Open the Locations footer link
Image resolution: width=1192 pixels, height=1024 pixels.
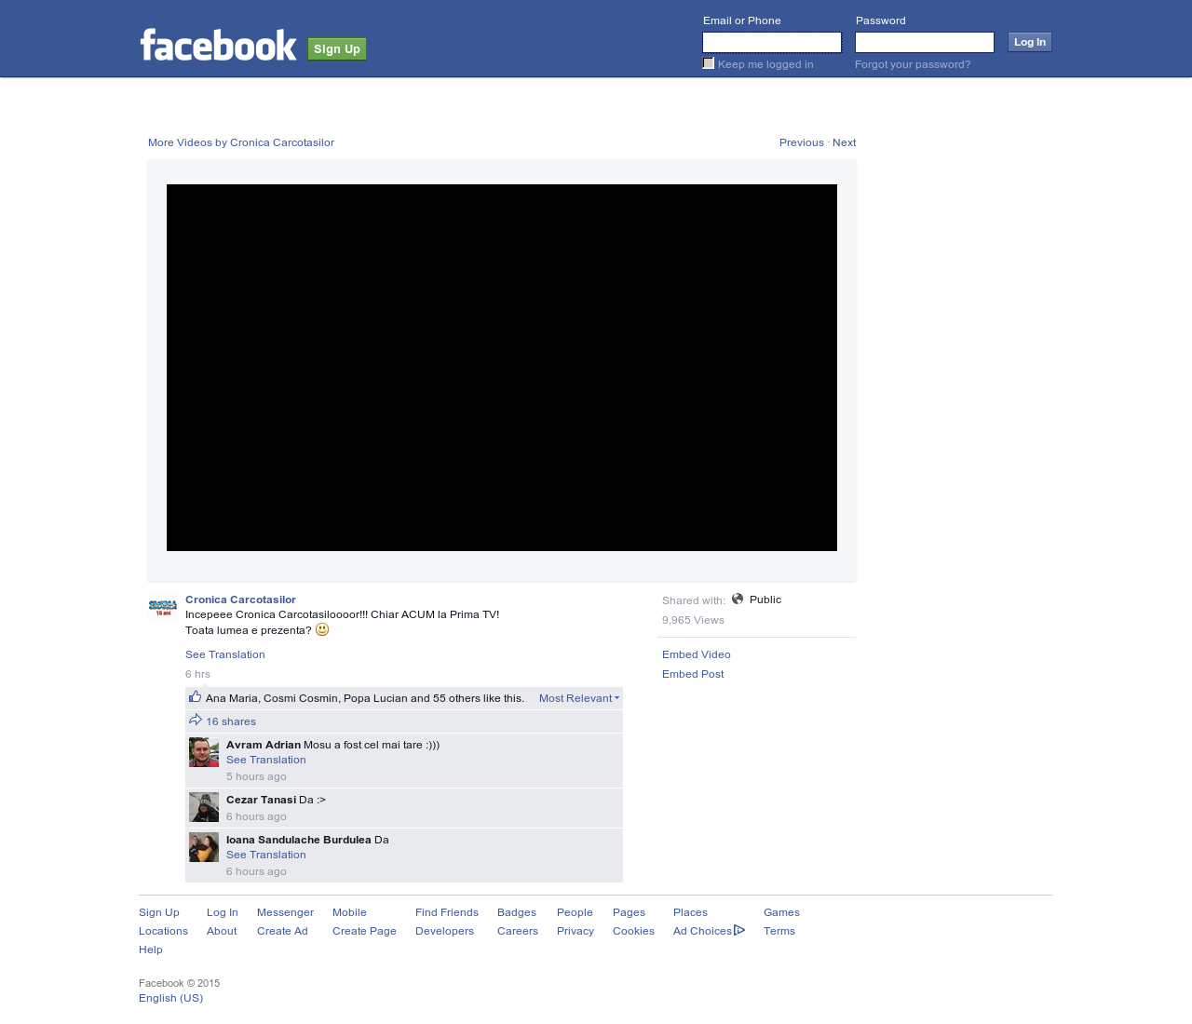163,931
